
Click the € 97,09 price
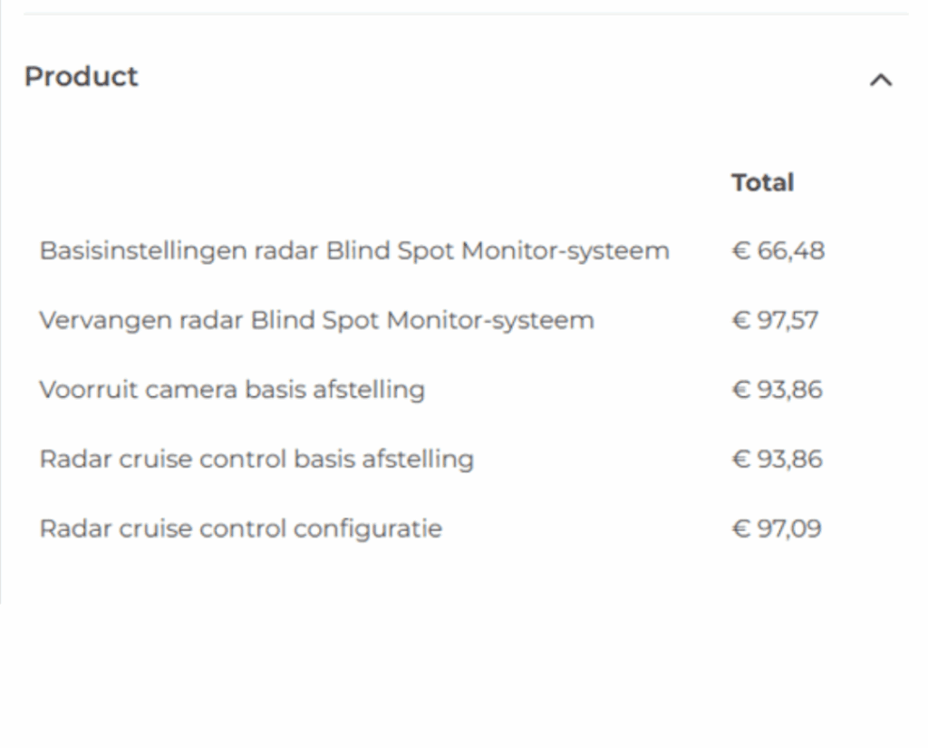pos(777,529)
